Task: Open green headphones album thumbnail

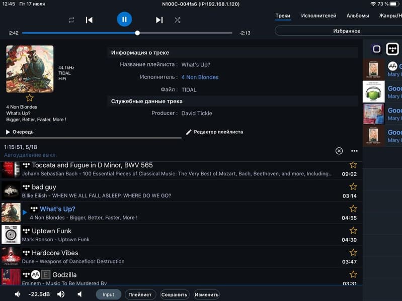Action: click(373, 91)
